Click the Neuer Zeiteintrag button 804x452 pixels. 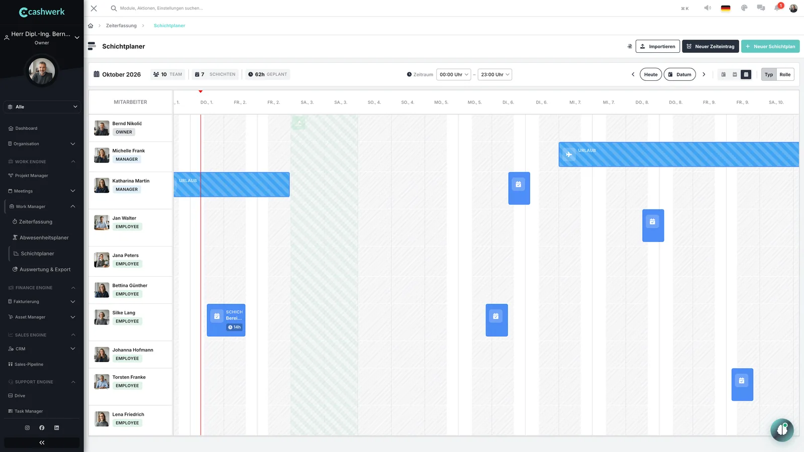tap(711, 46)
